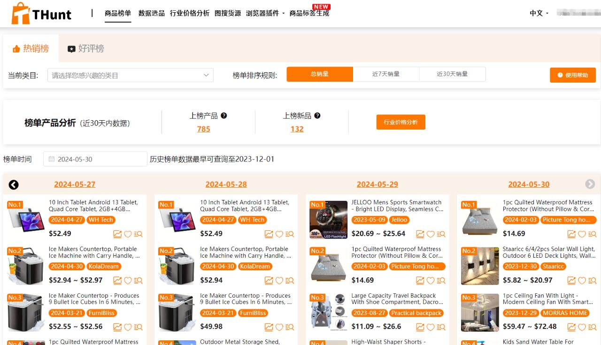Heart the 1pc Ceiling Fan With Light
The image size is (601, 345).
(x=582, y=327)
